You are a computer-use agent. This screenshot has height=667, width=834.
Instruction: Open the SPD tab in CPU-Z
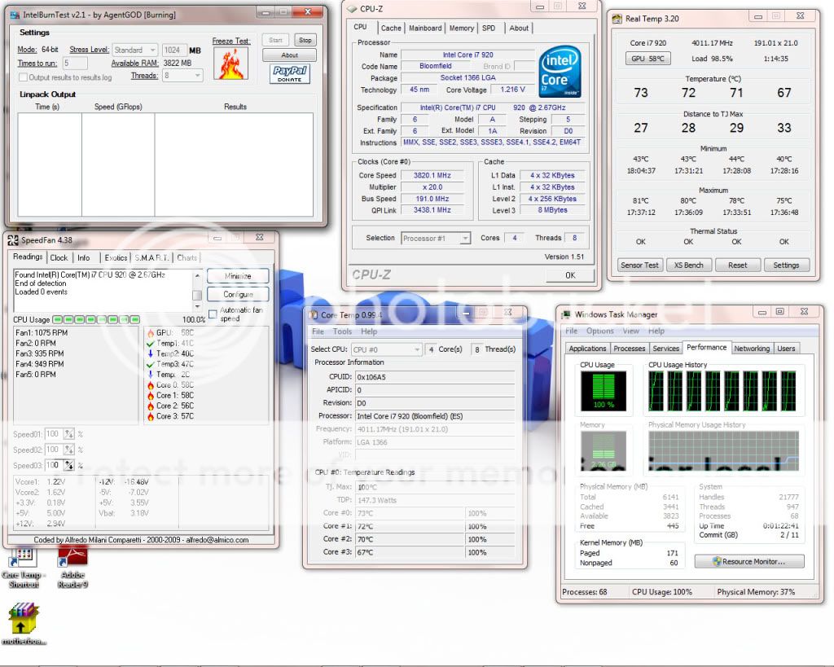tap(489, 29)
